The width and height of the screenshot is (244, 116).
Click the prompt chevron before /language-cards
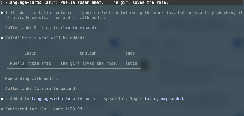click(x=2, y=3)
